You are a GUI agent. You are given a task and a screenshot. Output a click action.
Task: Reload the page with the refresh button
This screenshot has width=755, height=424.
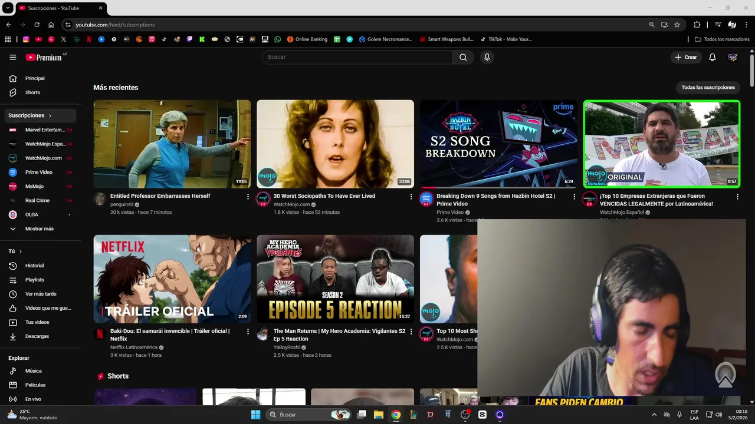click(37, 25)
